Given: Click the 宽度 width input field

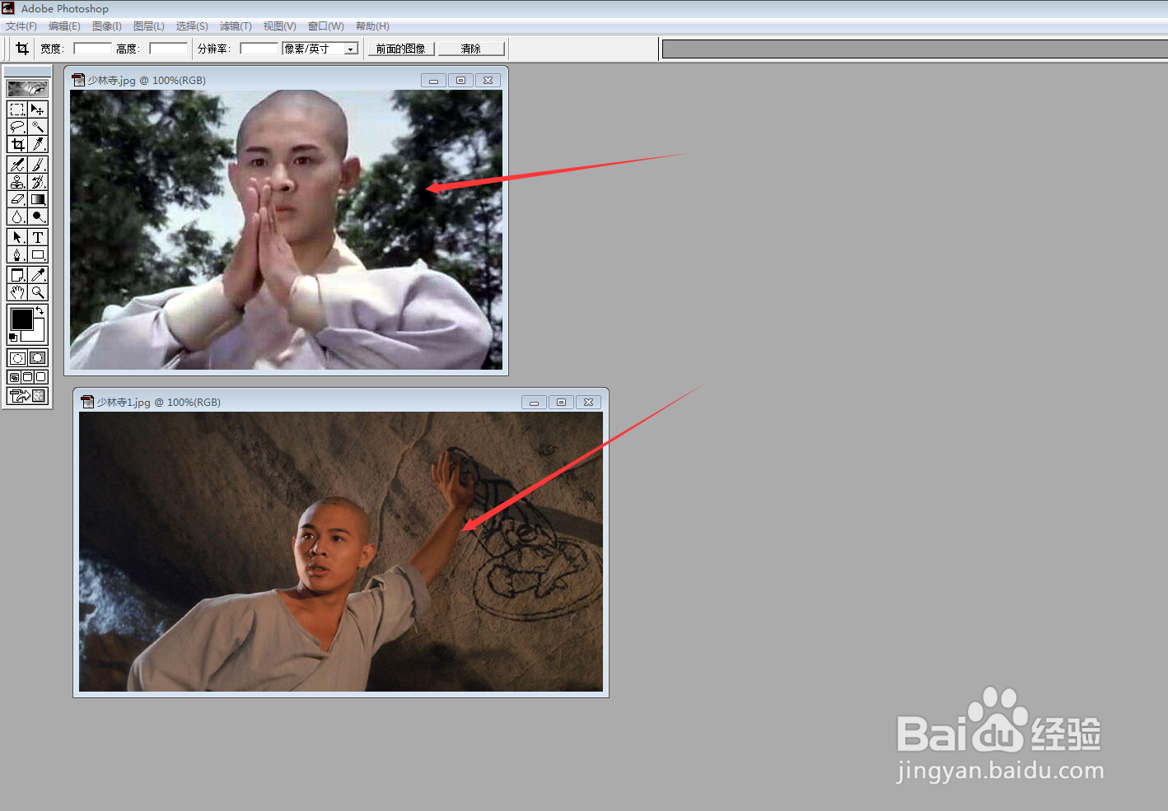Looking at the screenshot, I should point(92,49).
